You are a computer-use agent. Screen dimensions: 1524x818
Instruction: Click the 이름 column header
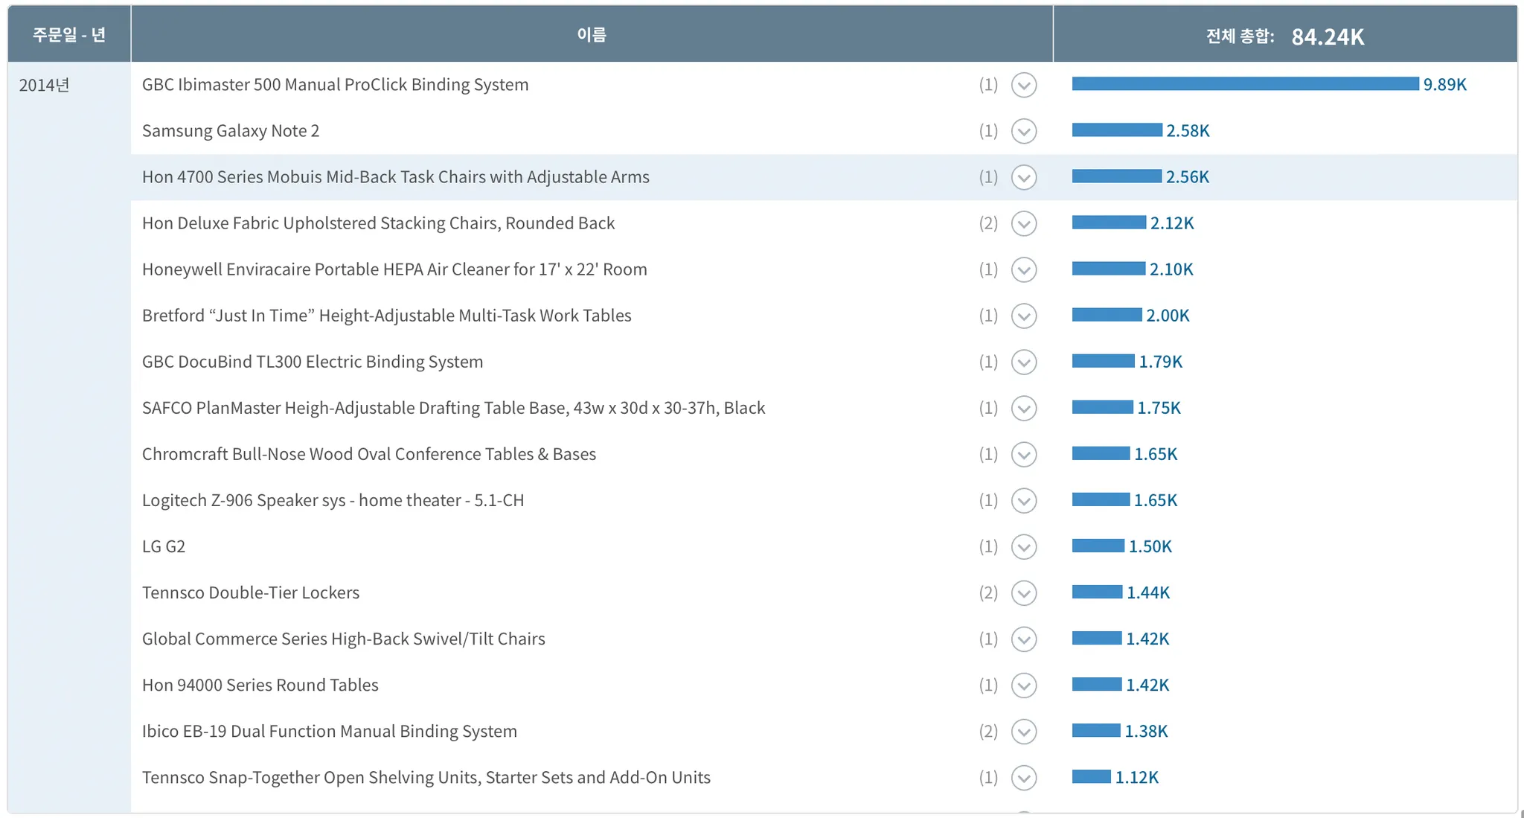pyautogui.click(x=592, y=34)
